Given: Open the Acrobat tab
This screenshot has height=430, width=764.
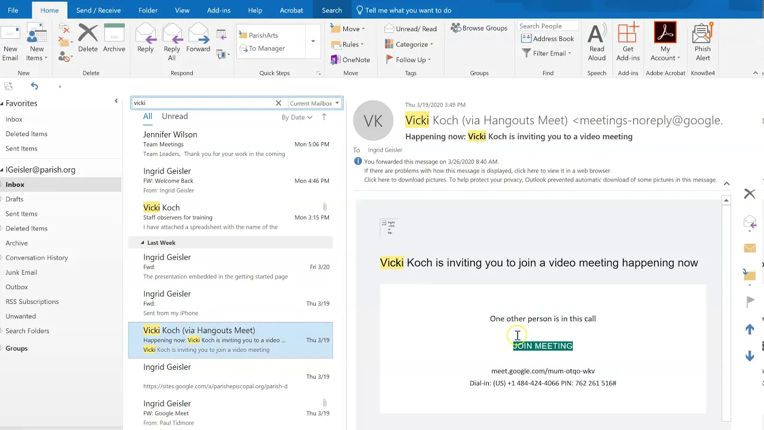Looking at the screenshot, I should (x=291, y=10).
